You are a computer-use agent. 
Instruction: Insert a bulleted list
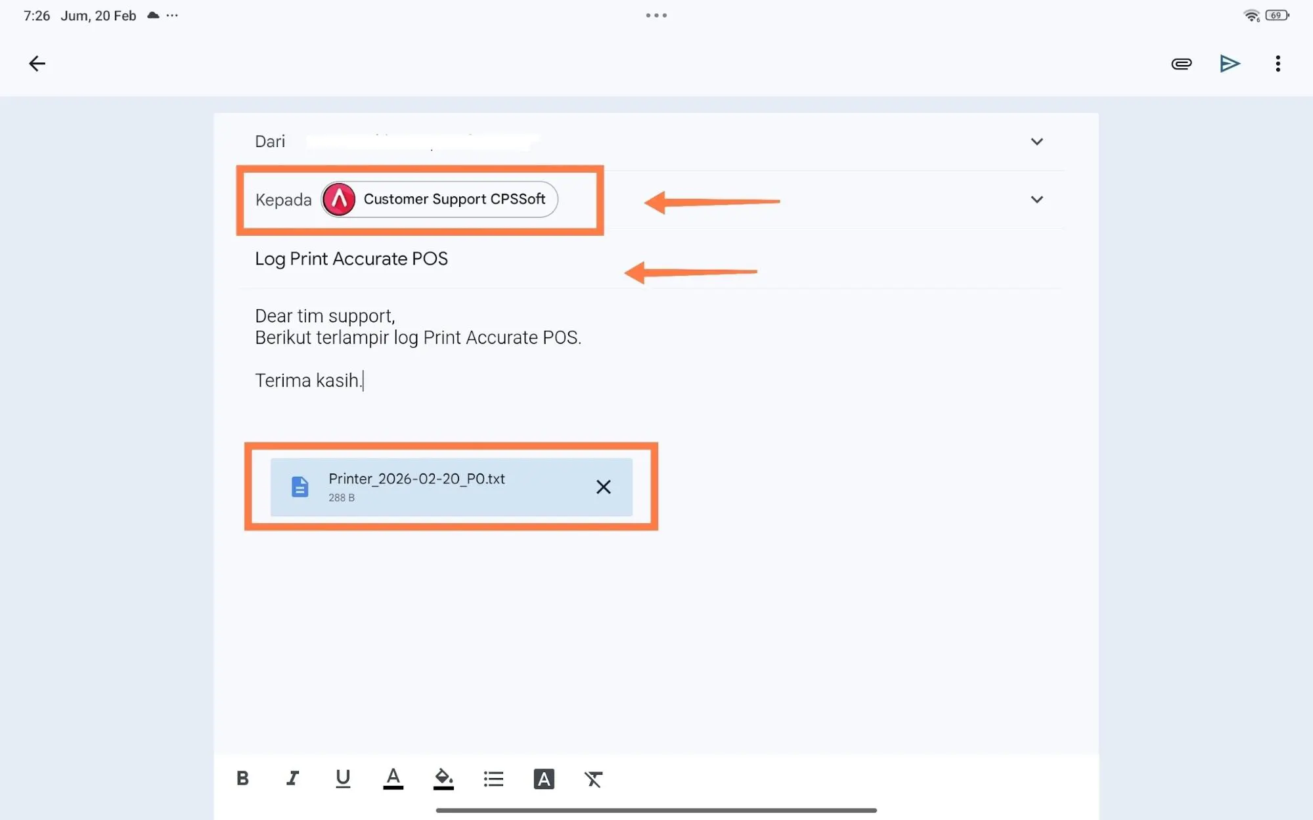point(493,779)
